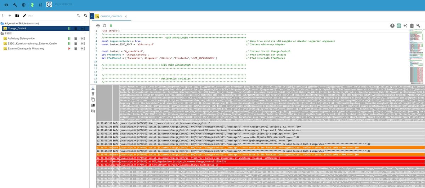Locate current script with target icon
Viewport: 425px width, 188px height.
[x=98, y=26]
